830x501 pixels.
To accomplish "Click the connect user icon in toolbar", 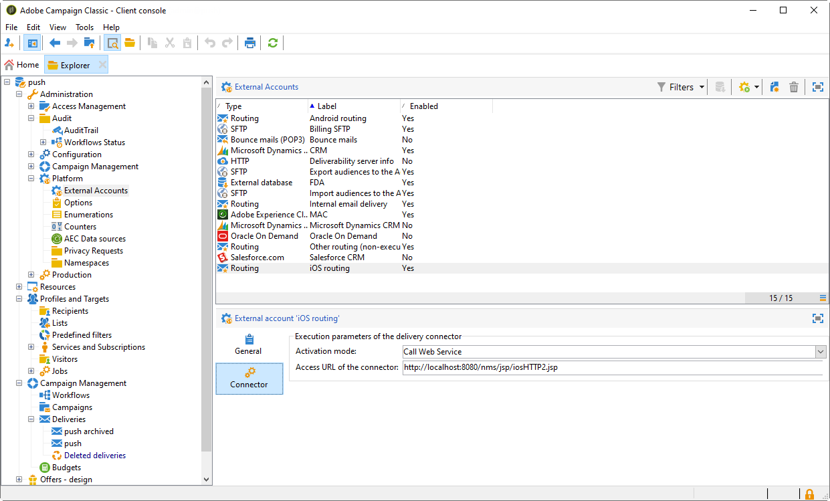I will [9, 43].
